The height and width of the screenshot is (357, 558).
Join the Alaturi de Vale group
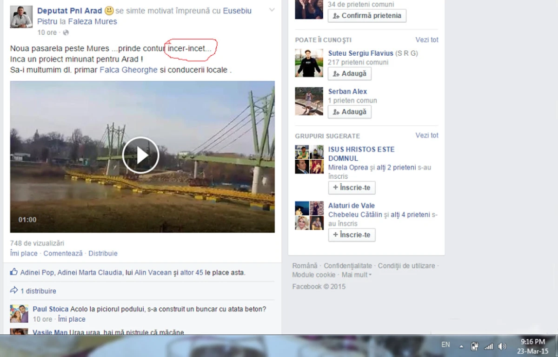click(x=352, y=235)
